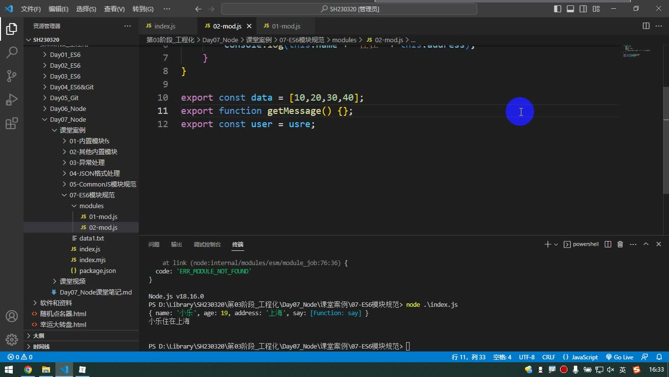Open the Accounts menu icon
The image size is (669, 377).
[12, 316]
